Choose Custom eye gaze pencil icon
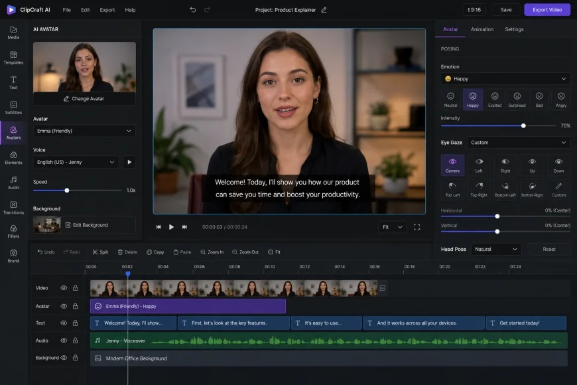This screenshot has width=577, height=385. (558, 189)
